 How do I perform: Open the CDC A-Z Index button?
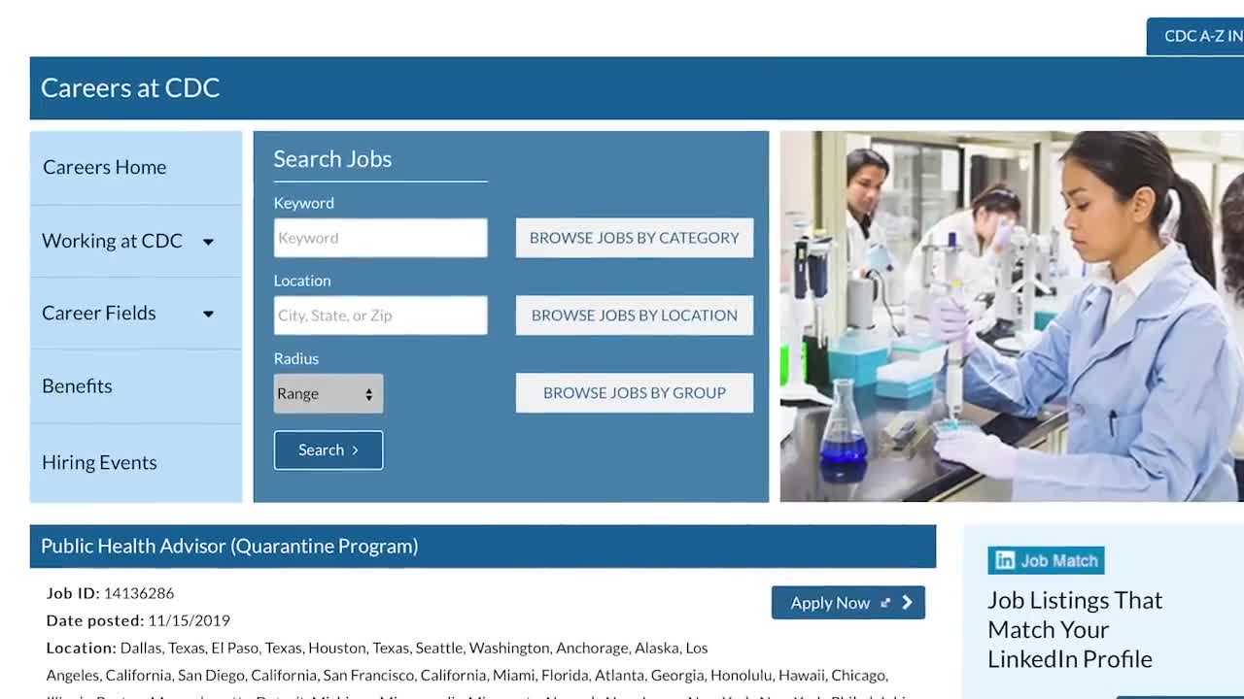coord(1195,36)
